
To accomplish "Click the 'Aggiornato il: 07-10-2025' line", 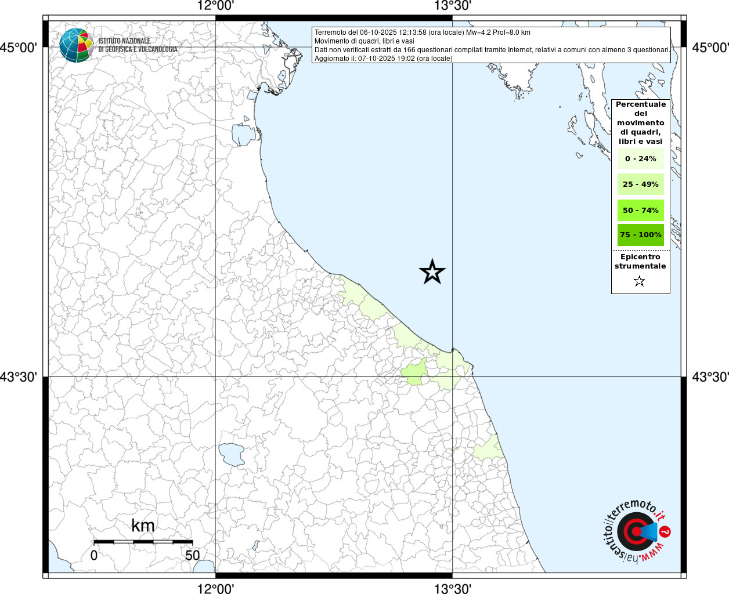I will click(383, 59).
